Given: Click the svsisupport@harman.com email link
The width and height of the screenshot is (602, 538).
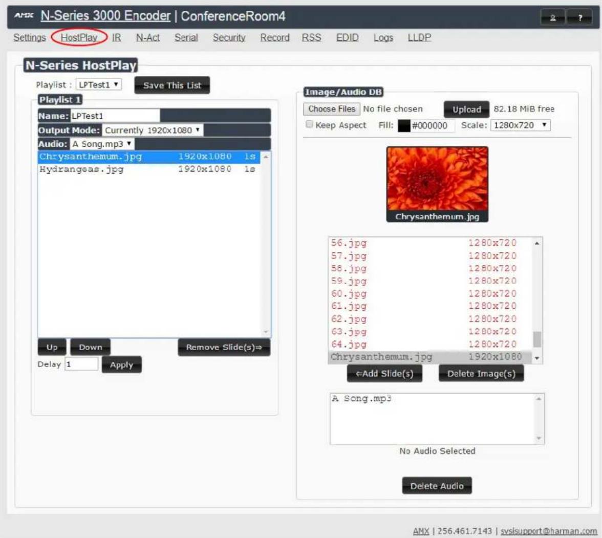Looking at the screenshot, I should pyautogui.click(x=549, y=531).
